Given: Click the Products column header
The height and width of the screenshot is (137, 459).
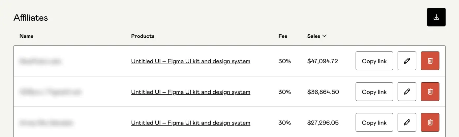Looking at the screenshot, I should click(142, 36).
